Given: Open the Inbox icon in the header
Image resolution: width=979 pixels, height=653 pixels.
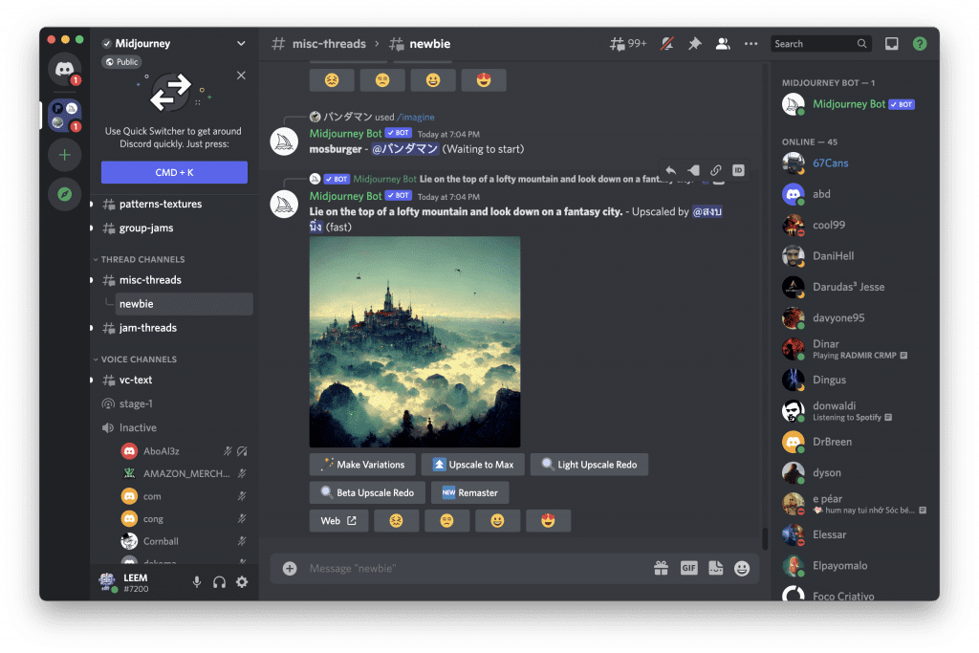Looking at the screenshot, I should (891, 44).
